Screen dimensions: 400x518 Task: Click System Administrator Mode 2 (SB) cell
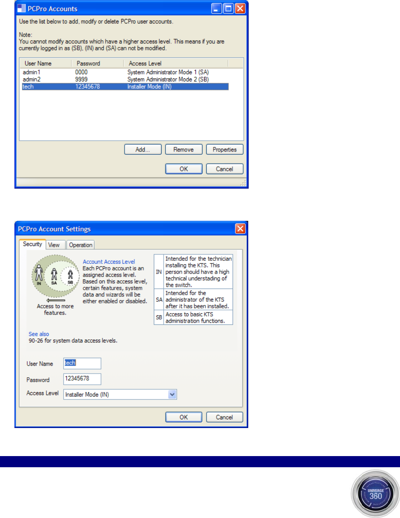pos(168,79)
